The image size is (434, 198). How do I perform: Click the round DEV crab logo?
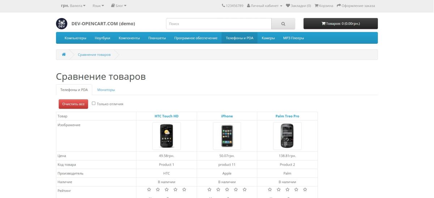coord(61,24)
